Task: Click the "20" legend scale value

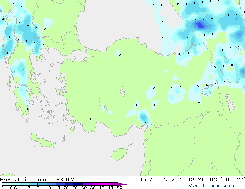Action: 66,187
